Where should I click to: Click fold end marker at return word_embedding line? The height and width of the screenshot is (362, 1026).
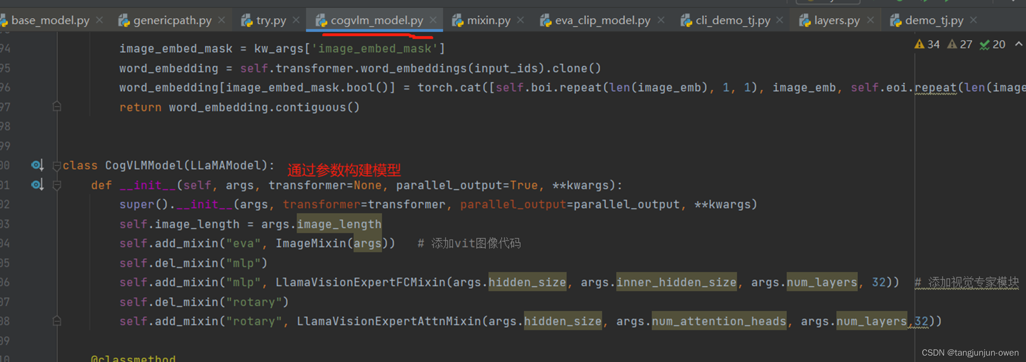coord(57,107)
